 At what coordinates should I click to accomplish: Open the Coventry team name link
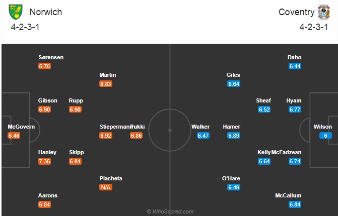pyautogui.click(x=296, y=12)
